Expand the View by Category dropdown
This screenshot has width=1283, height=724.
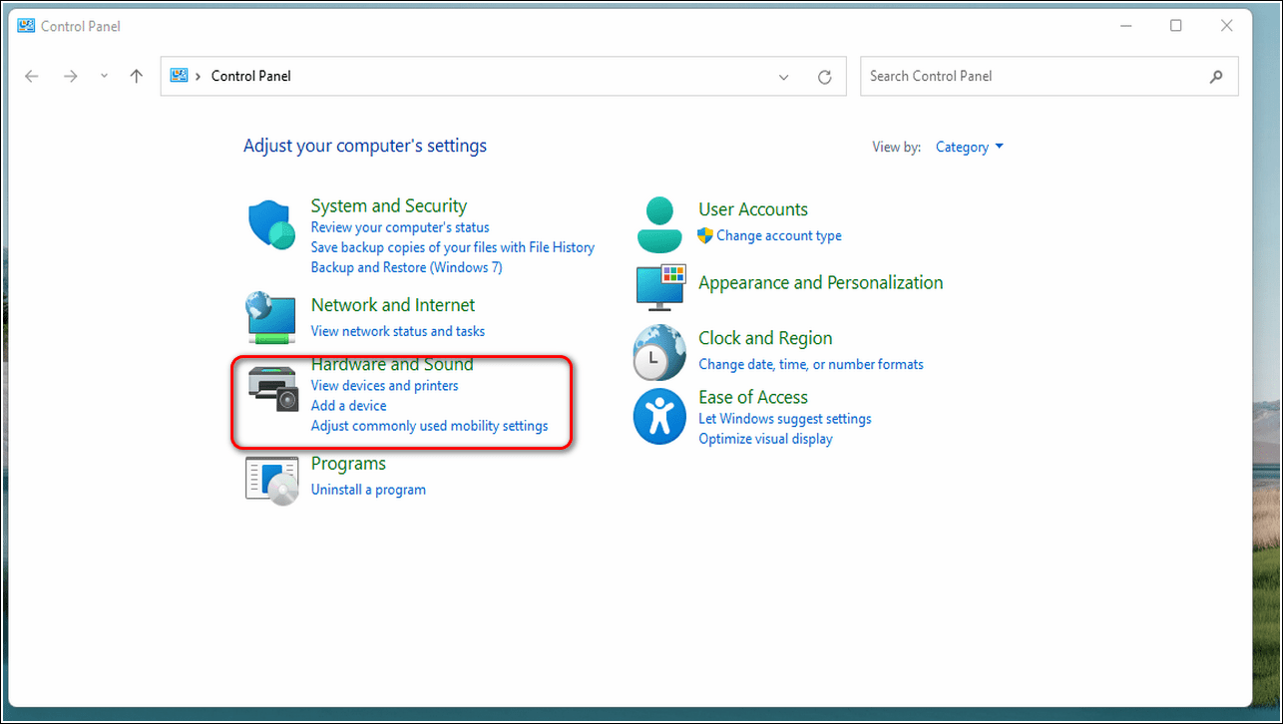969,148
